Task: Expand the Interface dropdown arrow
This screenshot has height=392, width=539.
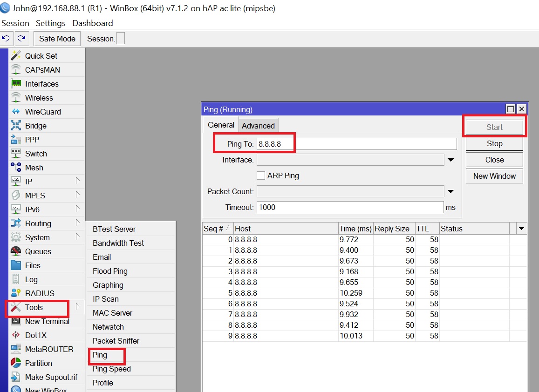Action: 450,160
